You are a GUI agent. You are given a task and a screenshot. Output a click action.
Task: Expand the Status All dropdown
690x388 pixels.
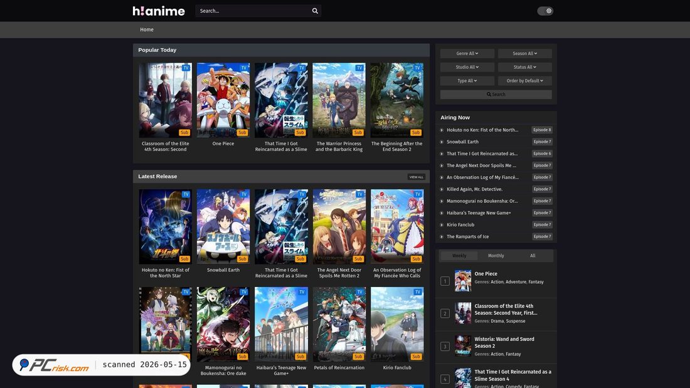click(x=524, y=67)
